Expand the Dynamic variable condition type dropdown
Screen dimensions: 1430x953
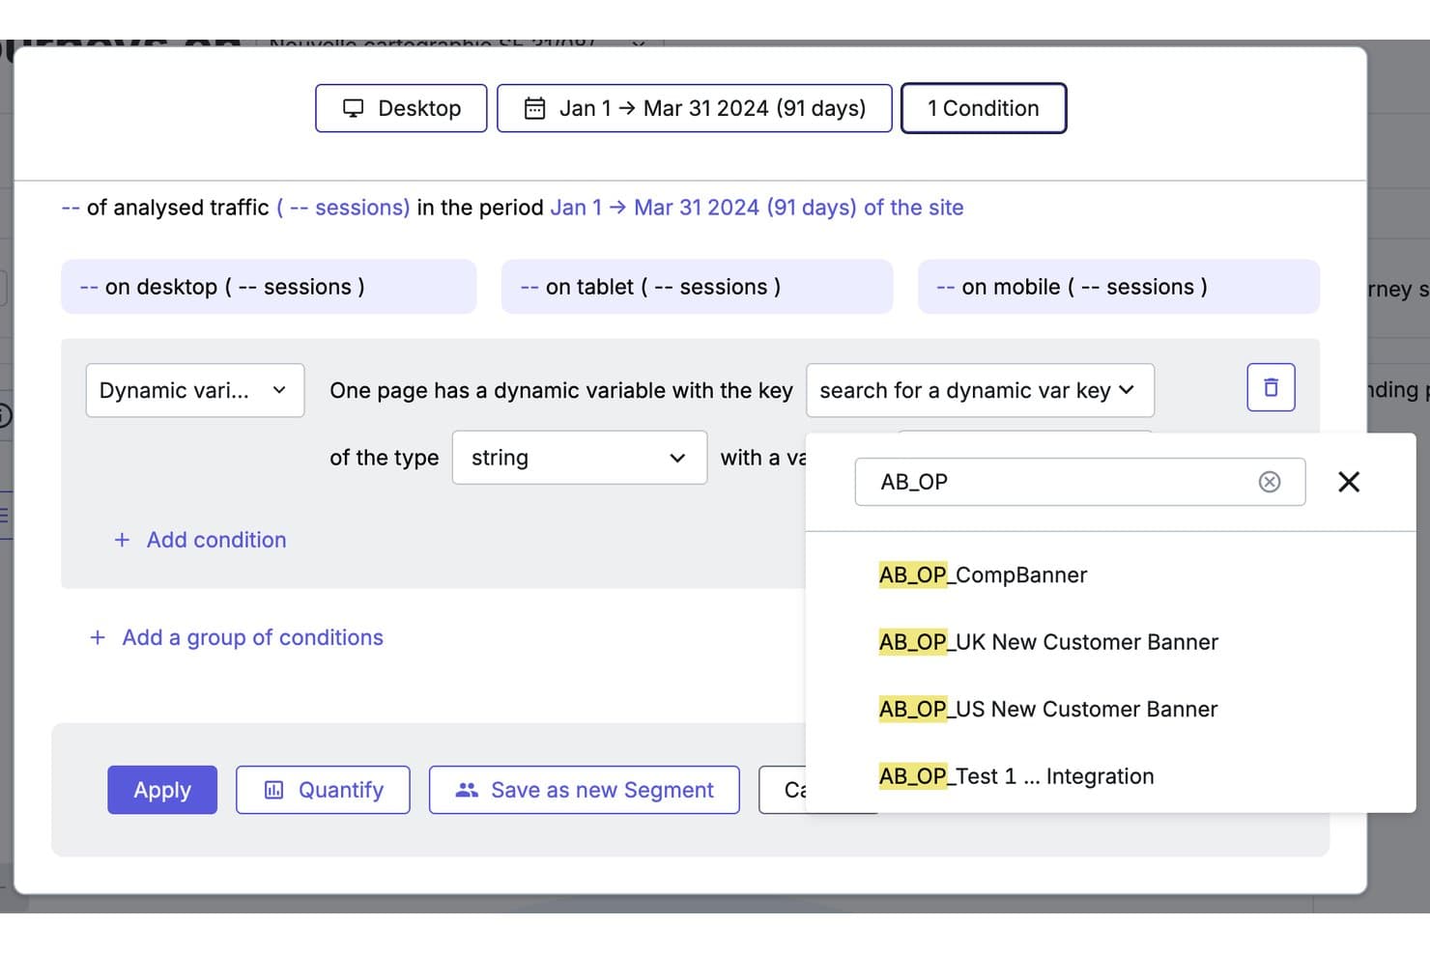point(195,390)
